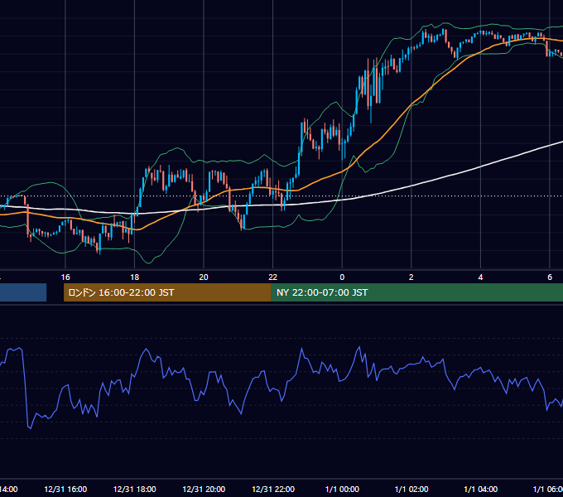Click the NY 22:00-07:00 JST session bar
563x497 pixels.
click(x=416, y=292)
